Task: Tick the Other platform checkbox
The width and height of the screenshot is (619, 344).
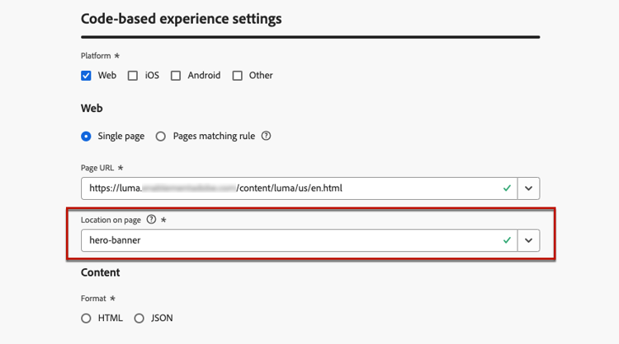Action: (238, 76)
